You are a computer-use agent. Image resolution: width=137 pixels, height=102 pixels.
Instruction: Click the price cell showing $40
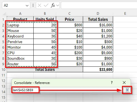click(x=69, y=36)
